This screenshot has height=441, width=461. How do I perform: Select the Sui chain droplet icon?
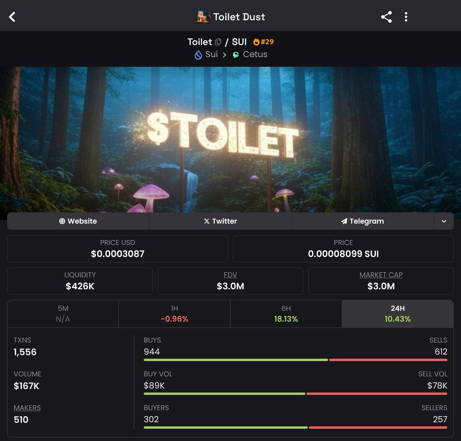click(x=198, y=55)
